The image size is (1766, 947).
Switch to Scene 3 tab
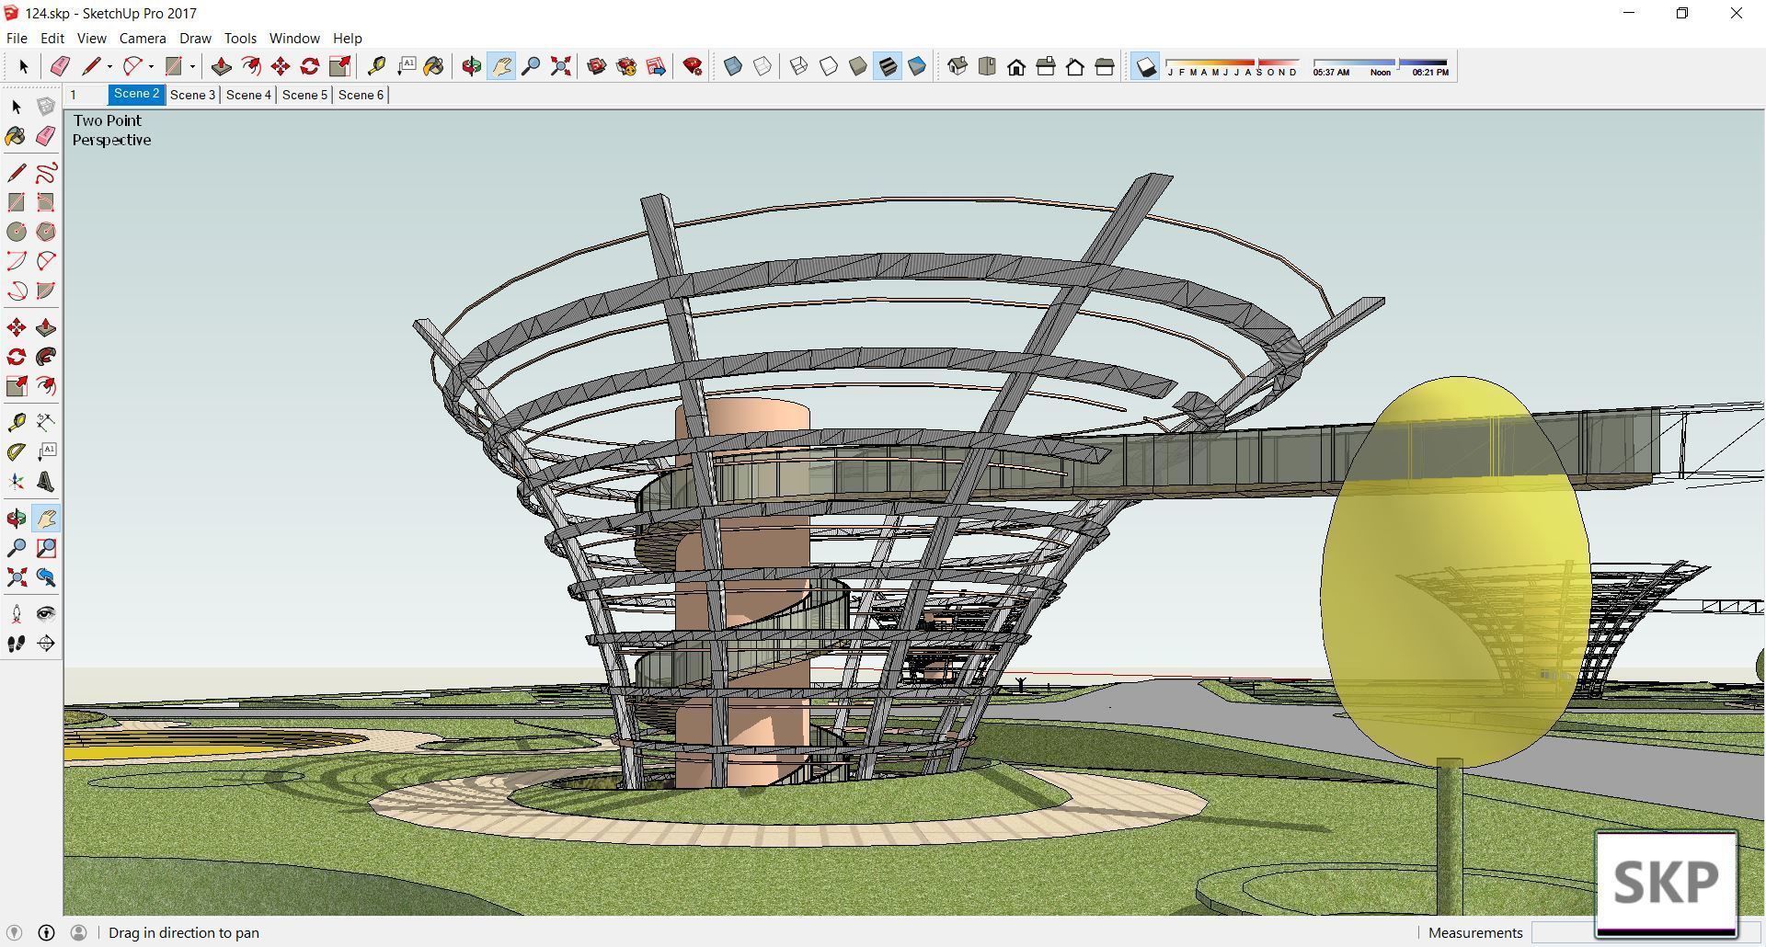pos(192,95)
